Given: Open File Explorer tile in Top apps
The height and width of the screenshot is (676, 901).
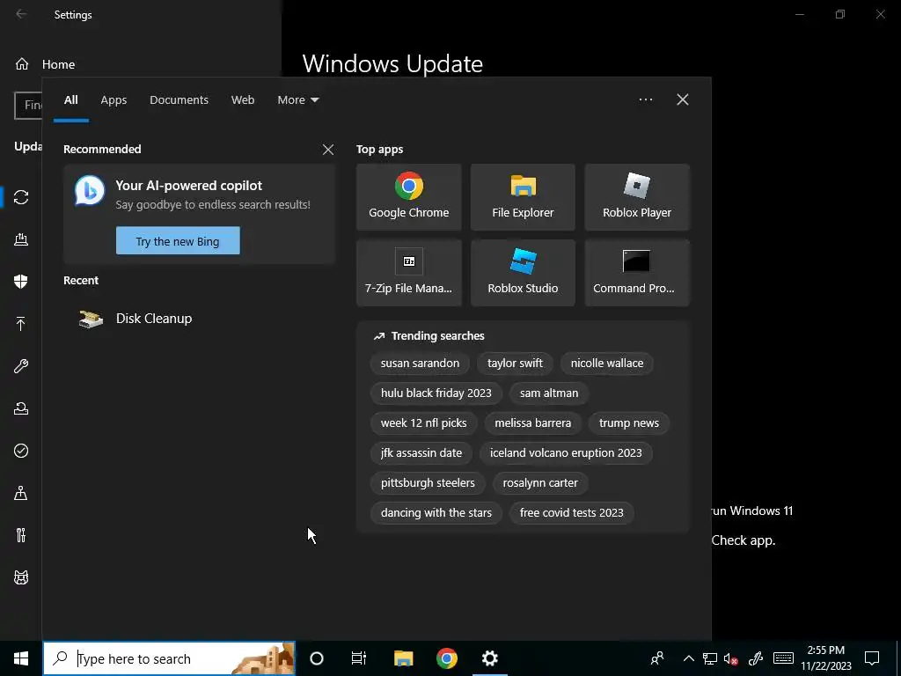Looking at the screenshot, I should (523, 197).
